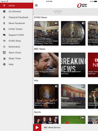Open the Help lifebuoy icon
This screenshot has height=131, width=98.
4,64
